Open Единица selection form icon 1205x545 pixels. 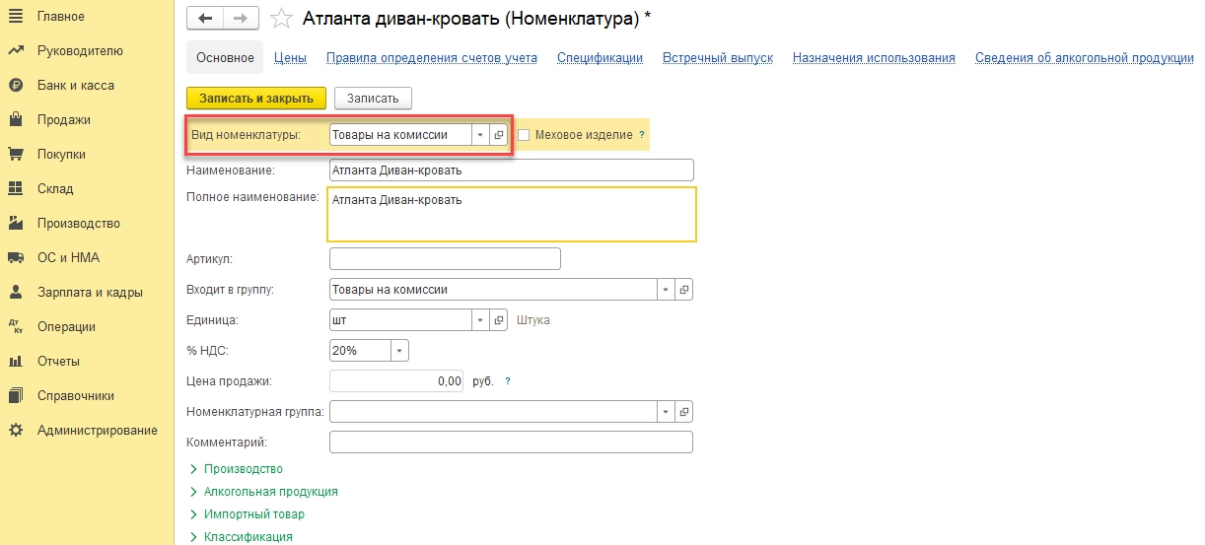[499, 320]
